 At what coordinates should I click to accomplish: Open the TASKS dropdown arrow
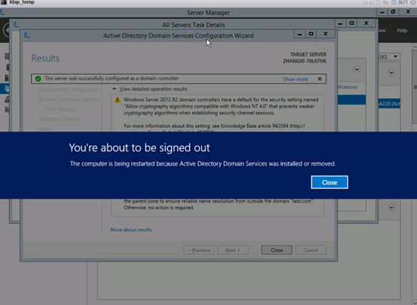[x=395, y=56]
